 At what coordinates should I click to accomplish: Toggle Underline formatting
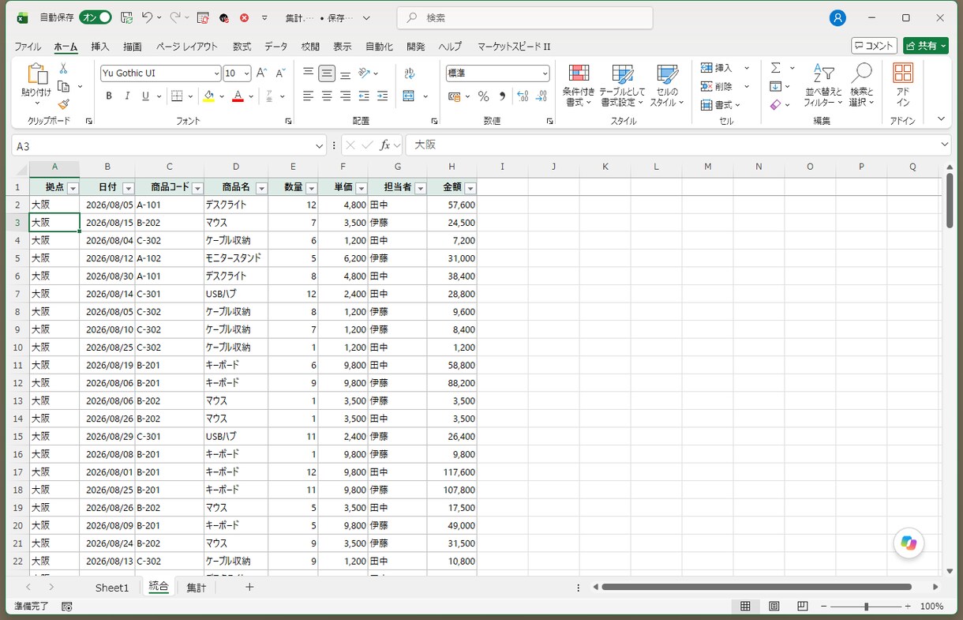point(145,96)
